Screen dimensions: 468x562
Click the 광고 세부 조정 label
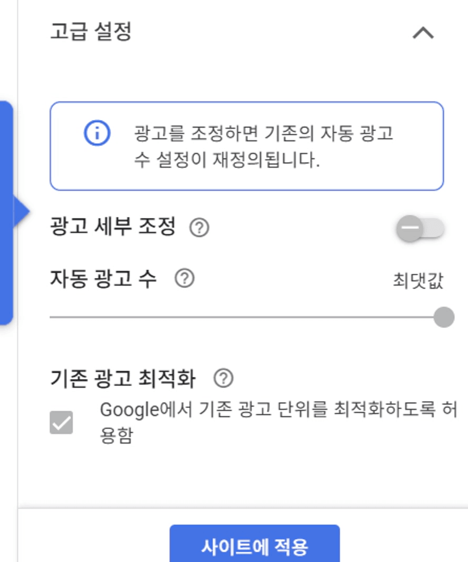pyautogui.click(x=113, y=227)
